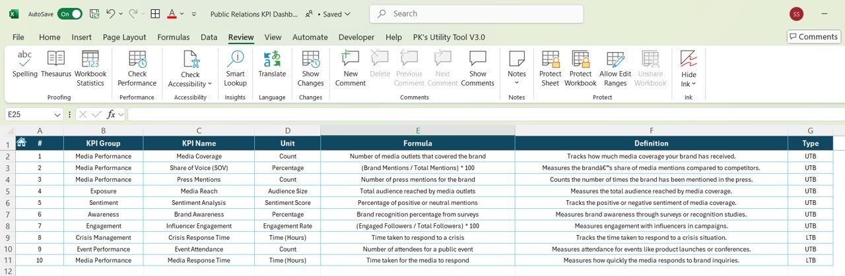Click the Borders grid icon in quick access

click(x=155, y=13)
